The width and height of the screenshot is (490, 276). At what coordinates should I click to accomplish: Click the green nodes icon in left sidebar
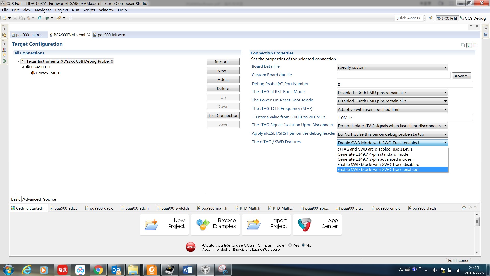[4, 61]
